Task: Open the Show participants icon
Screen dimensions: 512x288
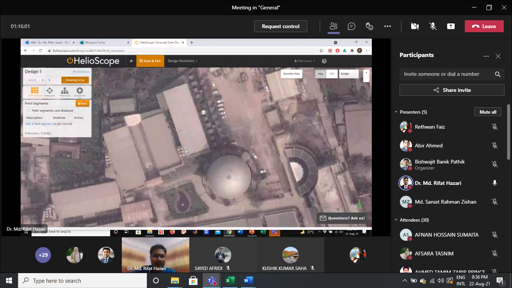Action: tap(333, 26)
